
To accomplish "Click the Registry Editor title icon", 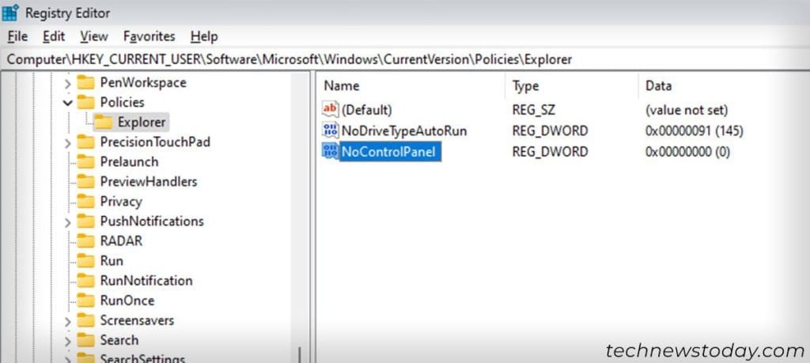I will pos(10,13).
